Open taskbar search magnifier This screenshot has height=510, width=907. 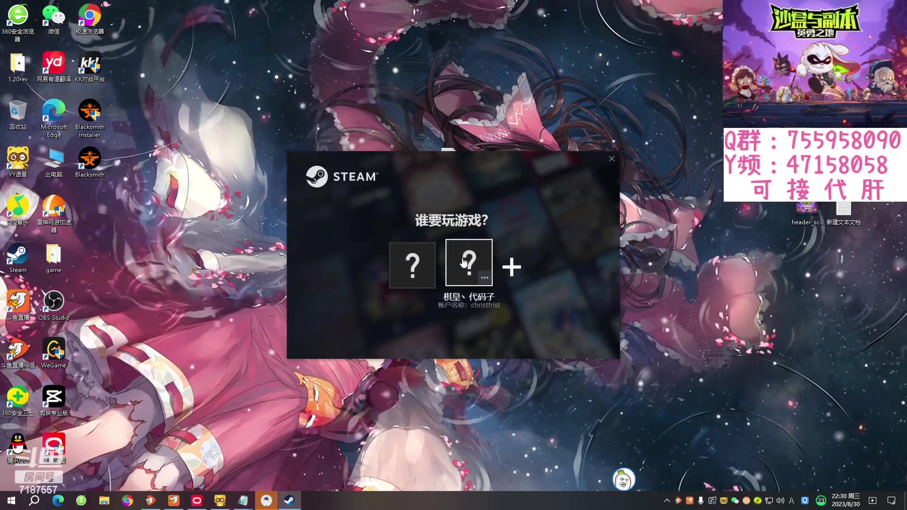click(x=34, y=501)
